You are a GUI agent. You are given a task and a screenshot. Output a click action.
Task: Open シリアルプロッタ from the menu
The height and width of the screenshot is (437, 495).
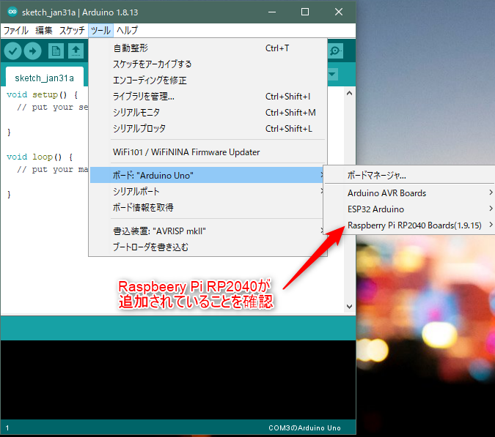208,129
